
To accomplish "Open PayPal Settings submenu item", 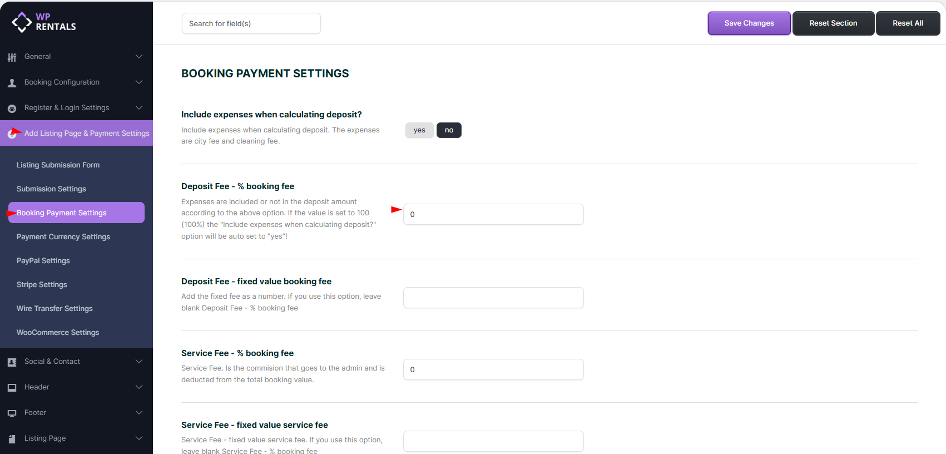I will point(43,260).
